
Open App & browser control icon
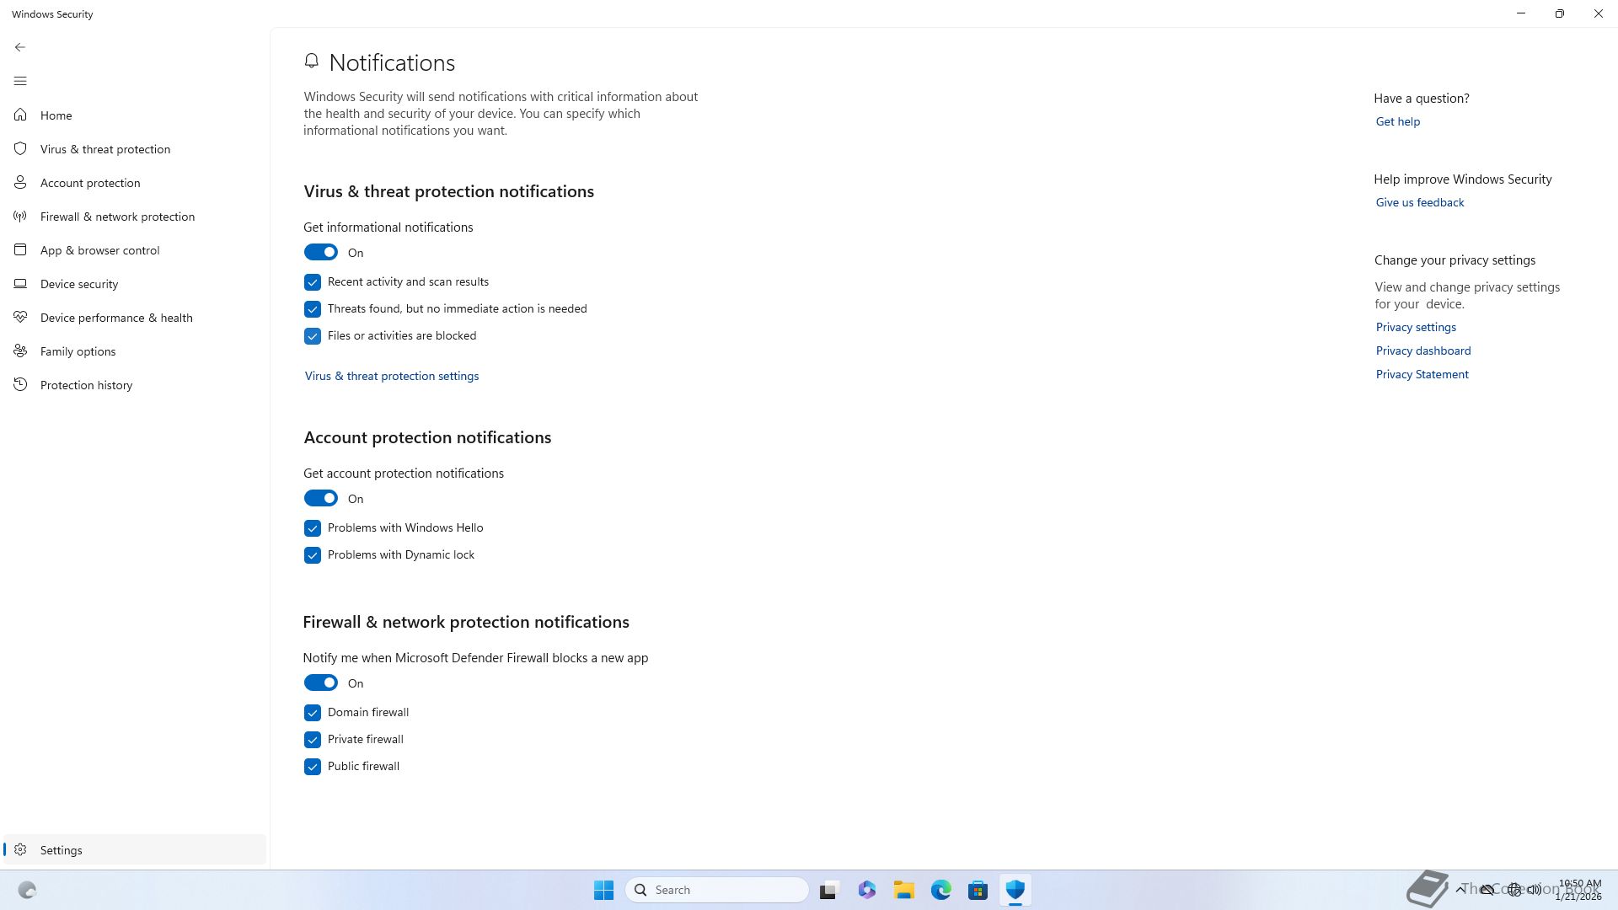(x=20, y=250)
